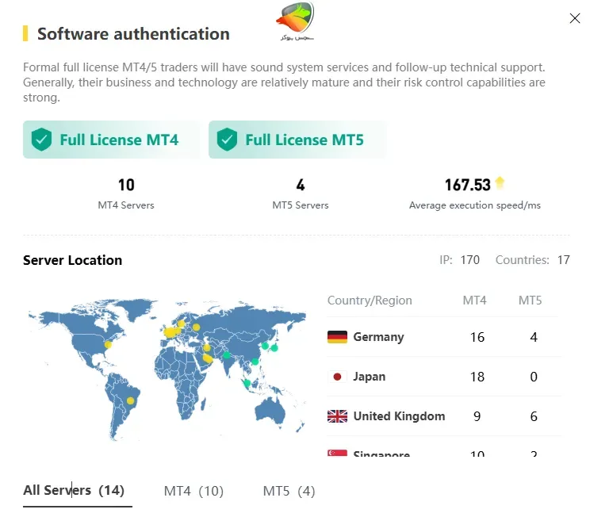This screenshot has width=590, height=517.
Task: Click the Germany country name
Action: [x=378, y=337]
